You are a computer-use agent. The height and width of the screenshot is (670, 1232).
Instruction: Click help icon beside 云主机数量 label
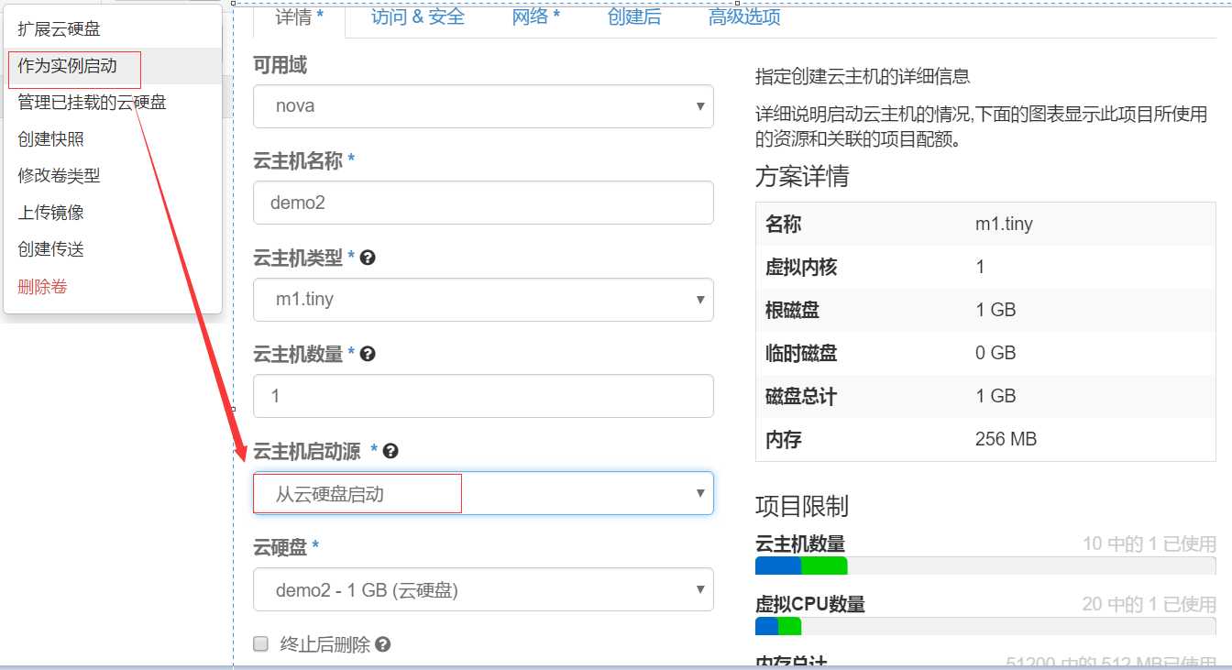click(368, 354)
